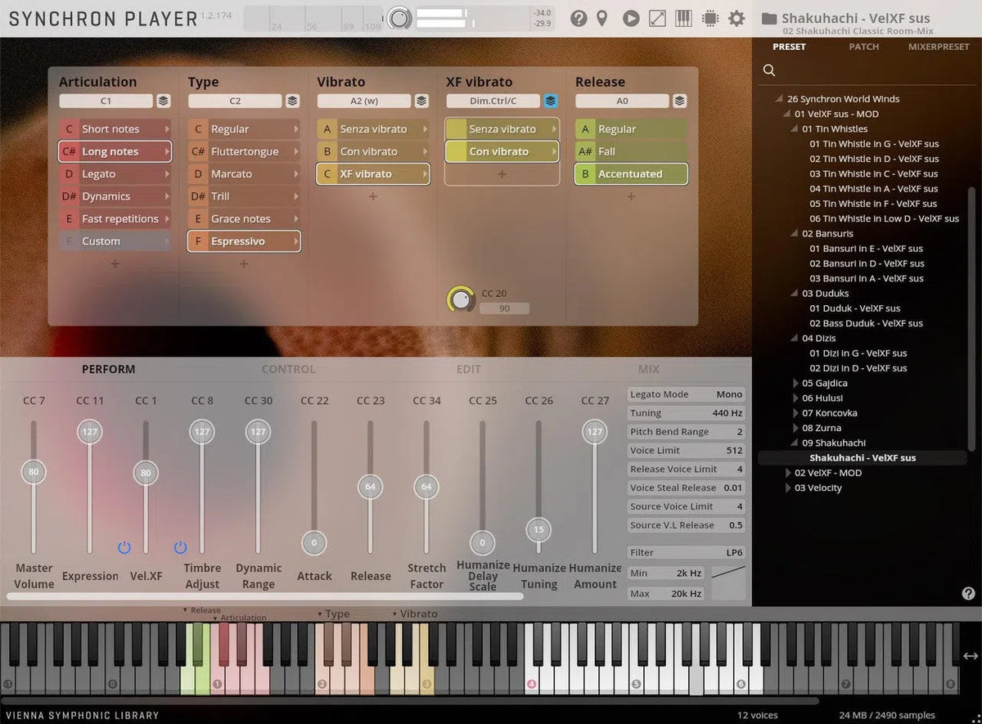Click the window resize arrow icon
982x724 pixels.
[x=657, y=18]
